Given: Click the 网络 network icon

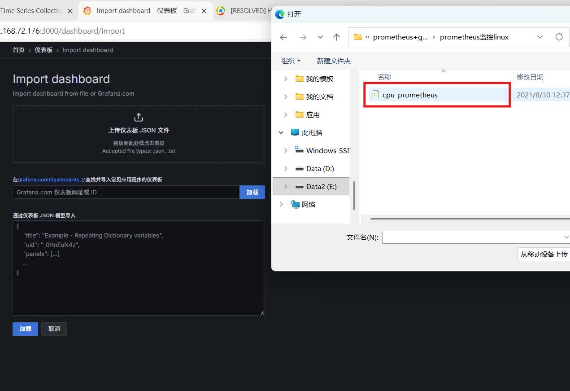Looking at the screenshot, I should 295,204.
